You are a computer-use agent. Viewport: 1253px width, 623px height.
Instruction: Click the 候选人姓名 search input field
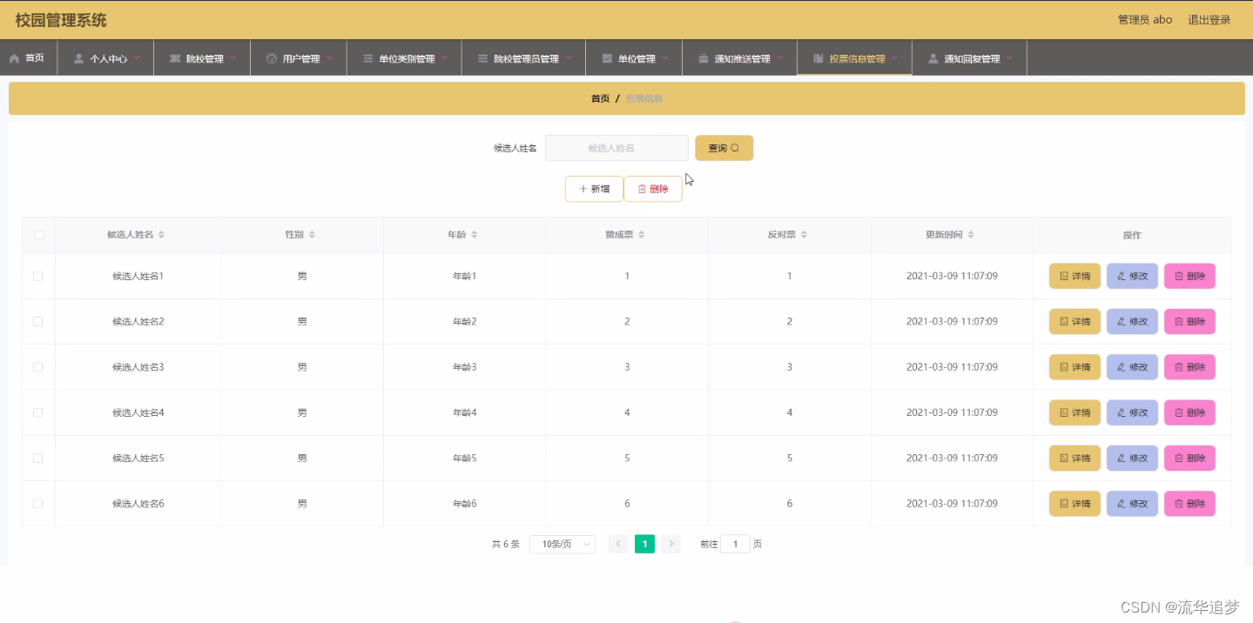pos(616,148)
